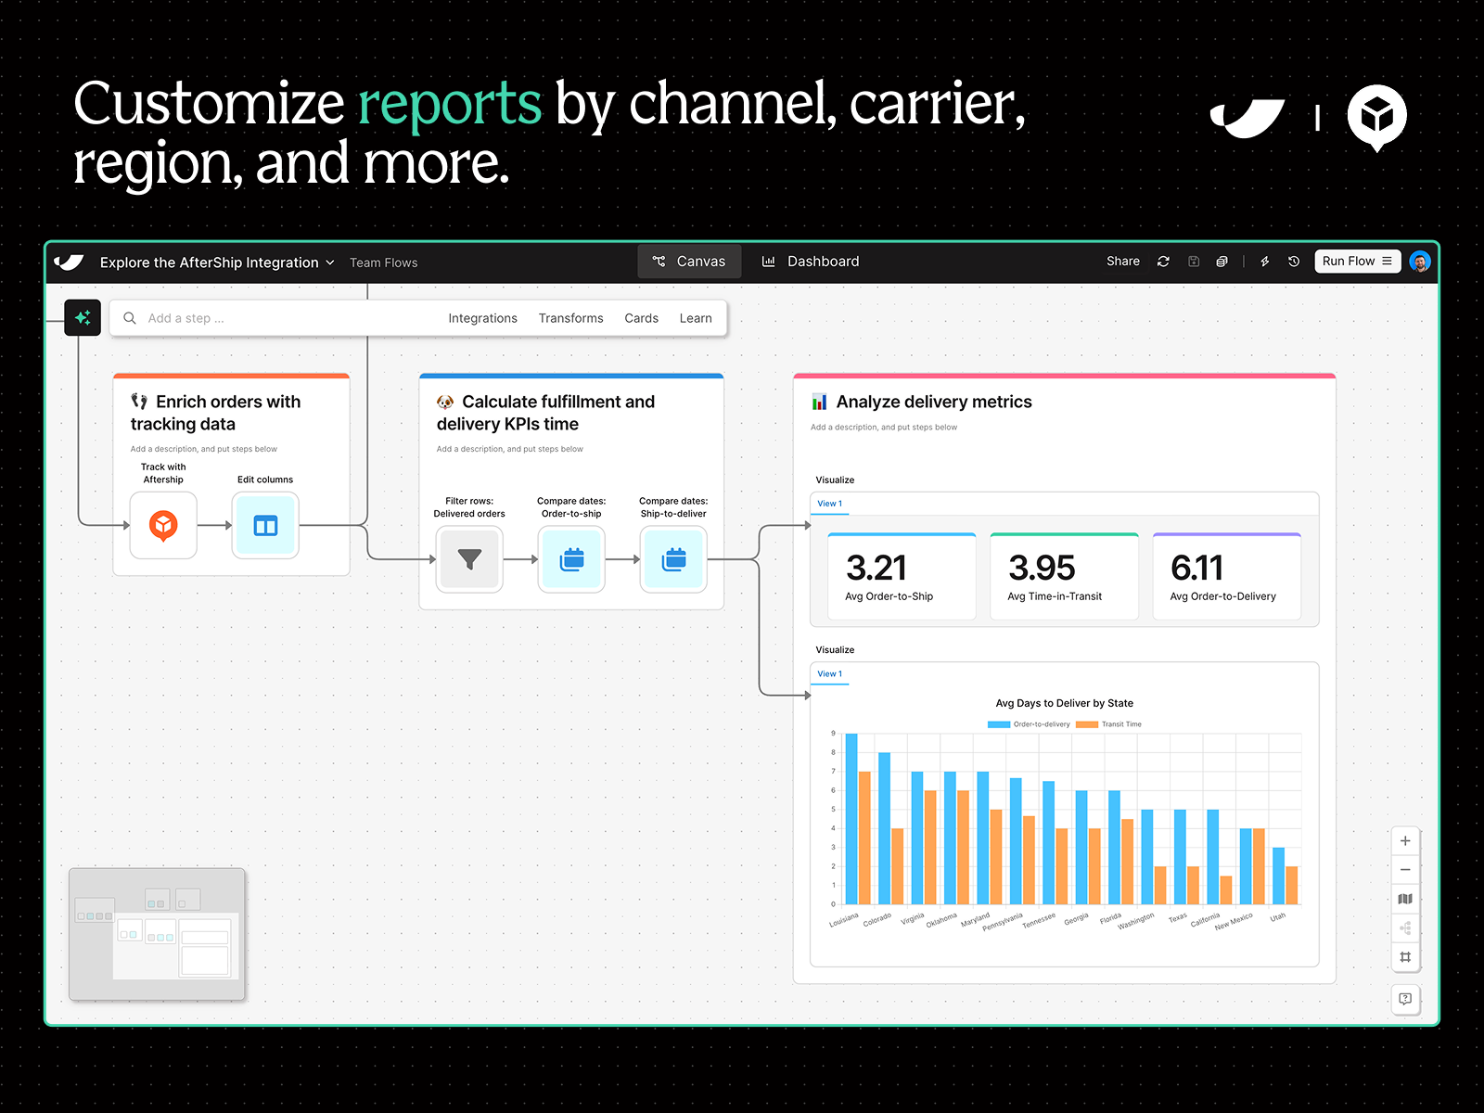Switch to the Dashboard tab
This screenshot has height=1113, width=1484.
pos(822,261)
